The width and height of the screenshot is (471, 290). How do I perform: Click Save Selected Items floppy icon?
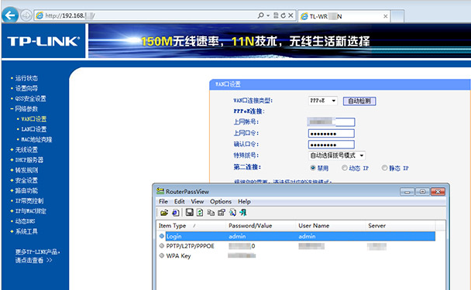pyautogui.click(x=189, y=213)
